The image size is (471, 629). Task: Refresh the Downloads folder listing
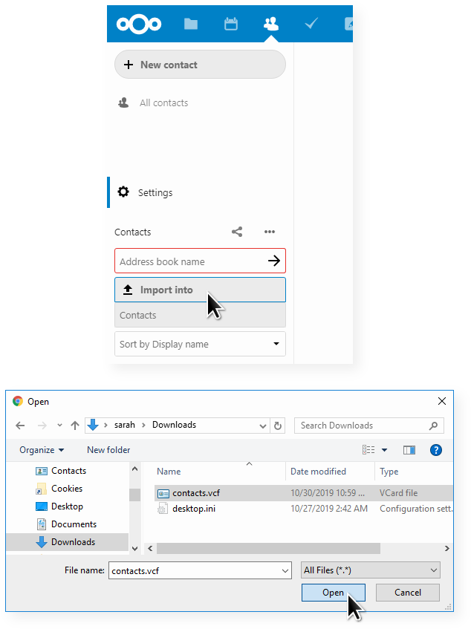click(279, 426)
